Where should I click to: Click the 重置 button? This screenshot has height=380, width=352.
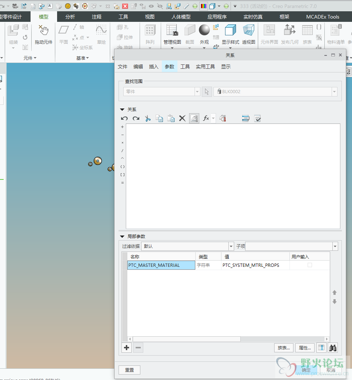129,370
